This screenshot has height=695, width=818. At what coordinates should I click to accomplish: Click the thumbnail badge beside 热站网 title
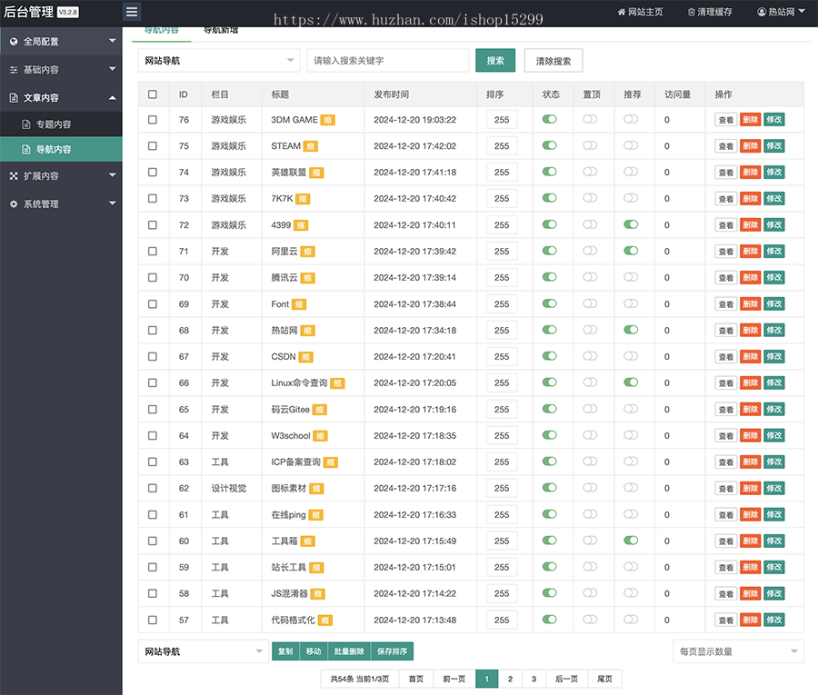(x=308, y=331)
